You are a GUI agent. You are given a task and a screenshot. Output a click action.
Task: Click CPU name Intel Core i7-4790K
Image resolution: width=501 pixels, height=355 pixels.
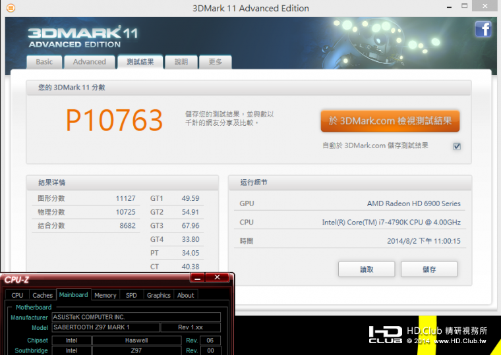click(392, 223)
